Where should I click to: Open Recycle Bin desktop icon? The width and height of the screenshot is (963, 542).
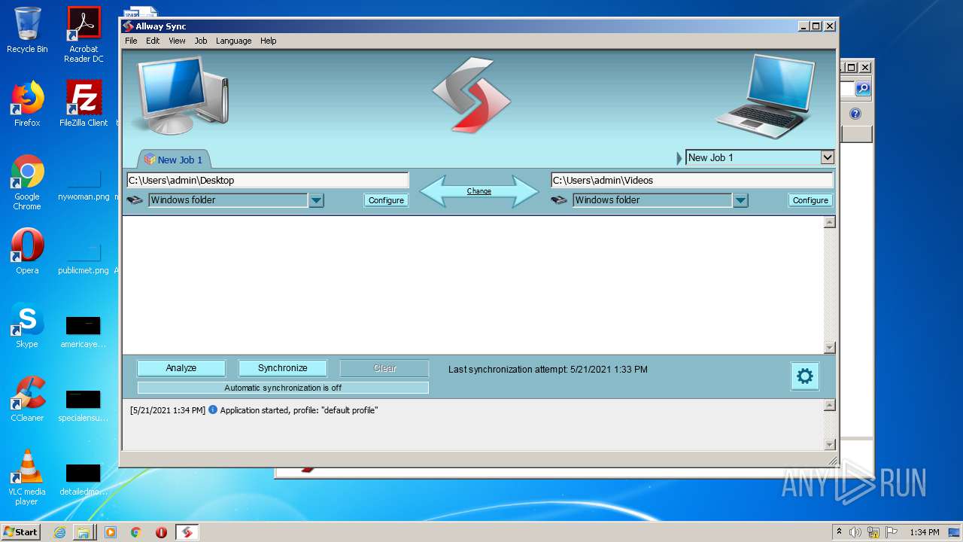(x=27, y=30)
